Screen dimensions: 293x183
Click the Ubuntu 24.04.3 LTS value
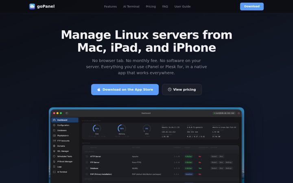pyautogui.click(x=171, y=127)
